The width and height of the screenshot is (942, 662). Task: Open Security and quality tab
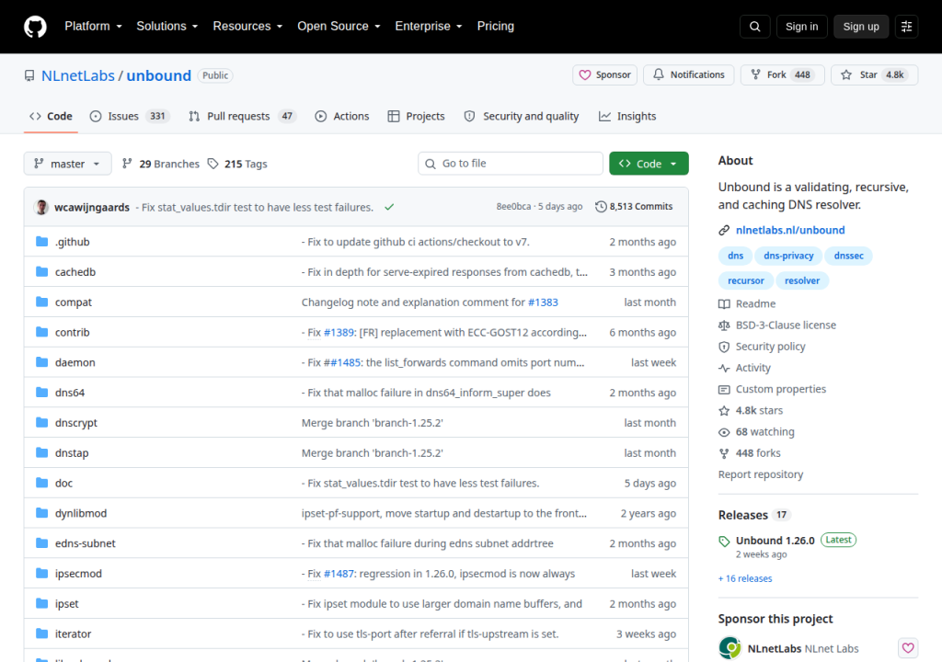point(522,117)
